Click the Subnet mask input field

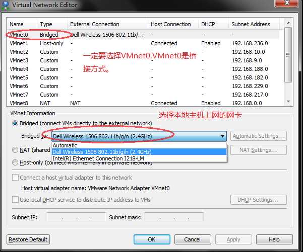[174, 217]
